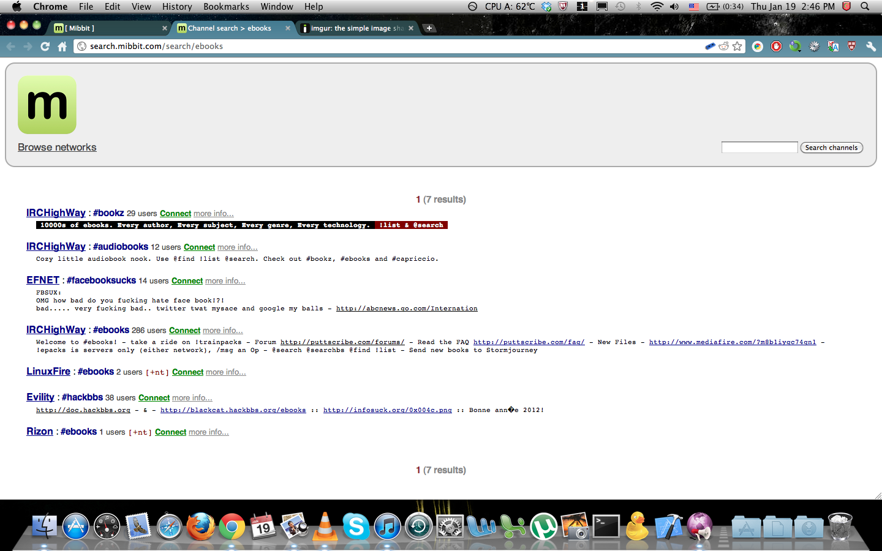Open the Browse networks link
The image size is (882, 551).
pos(57,148)
